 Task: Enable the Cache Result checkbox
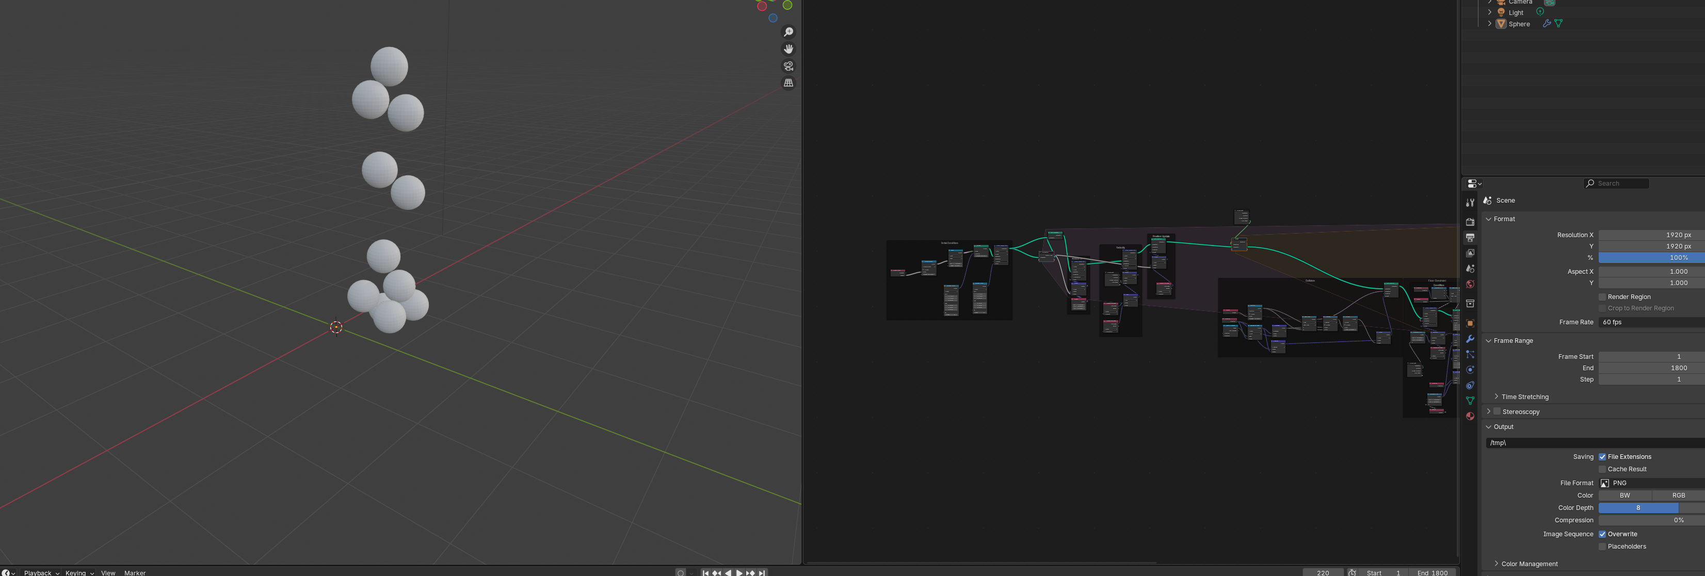coord(1602,470)
